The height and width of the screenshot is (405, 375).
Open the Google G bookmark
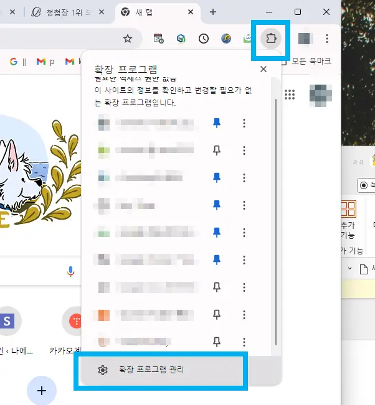coord(17,62)
